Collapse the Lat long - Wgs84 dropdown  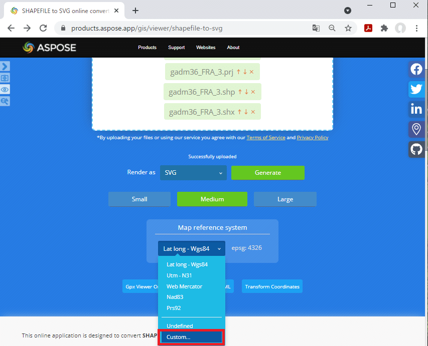192,248
